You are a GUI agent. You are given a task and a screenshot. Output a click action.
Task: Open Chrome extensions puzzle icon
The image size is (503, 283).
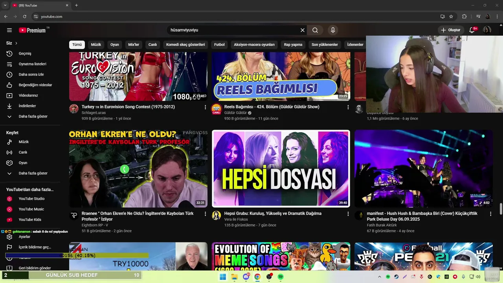(x=464, y=17)
